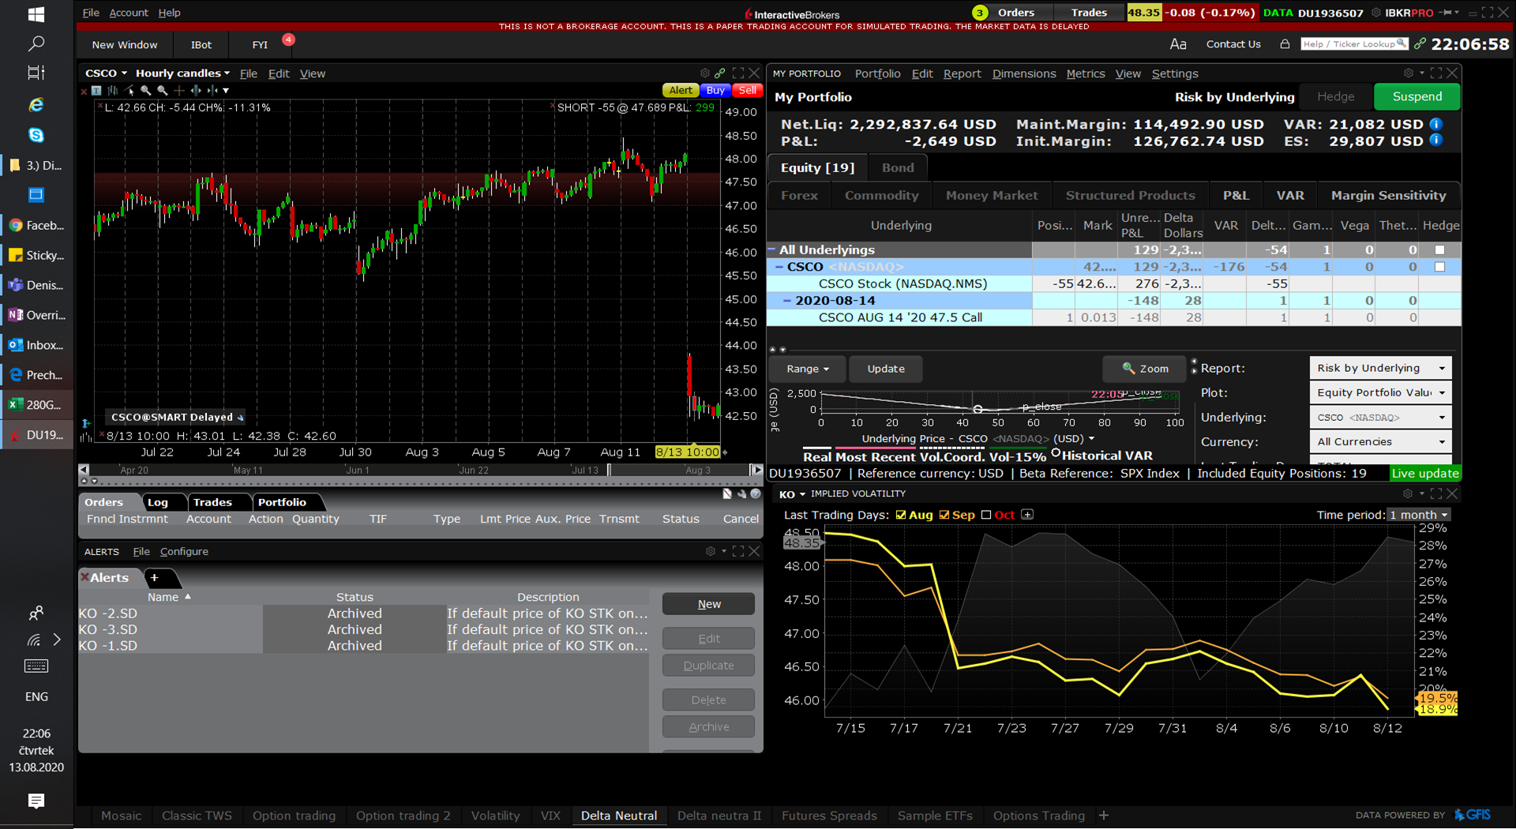Open the Account menu

click(129, 13)
